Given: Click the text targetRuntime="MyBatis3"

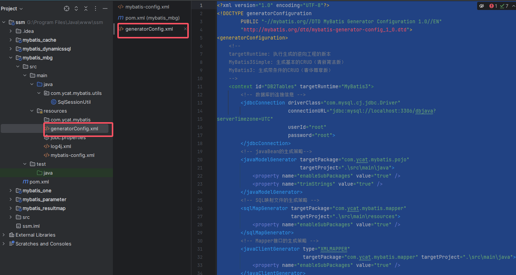Looking at the screenshot, I should point(335,86).
